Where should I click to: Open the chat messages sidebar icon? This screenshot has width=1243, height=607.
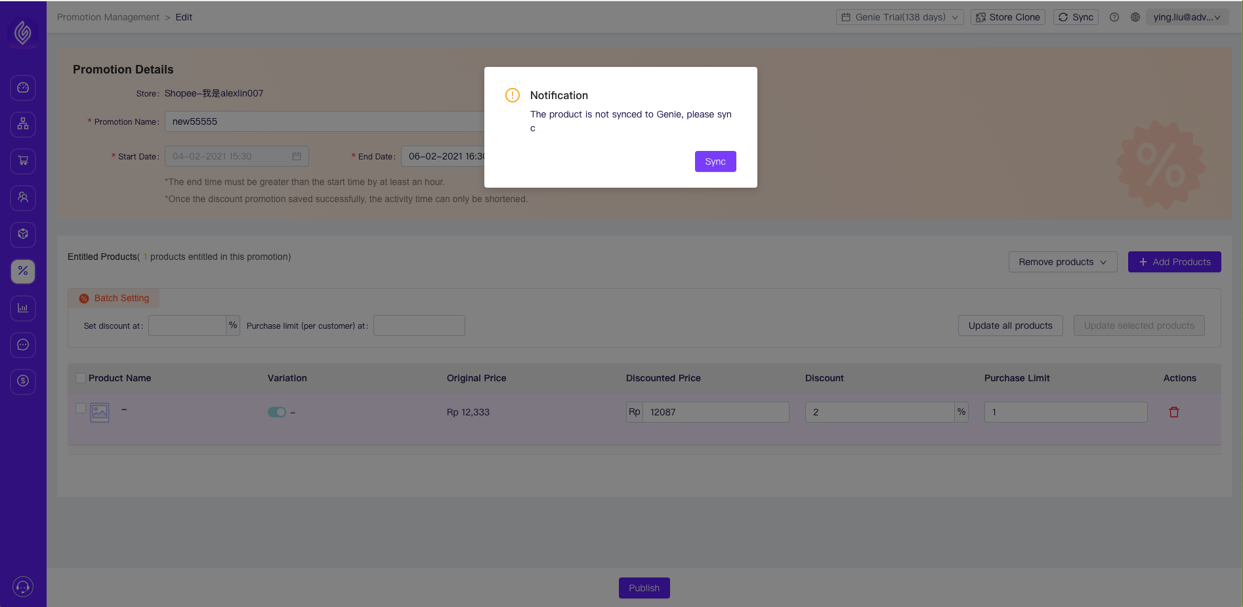tap(23, 345)
